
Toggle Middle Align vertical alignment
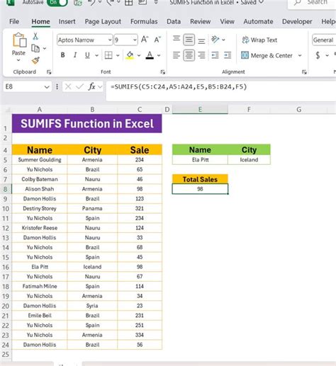[189, 40]
